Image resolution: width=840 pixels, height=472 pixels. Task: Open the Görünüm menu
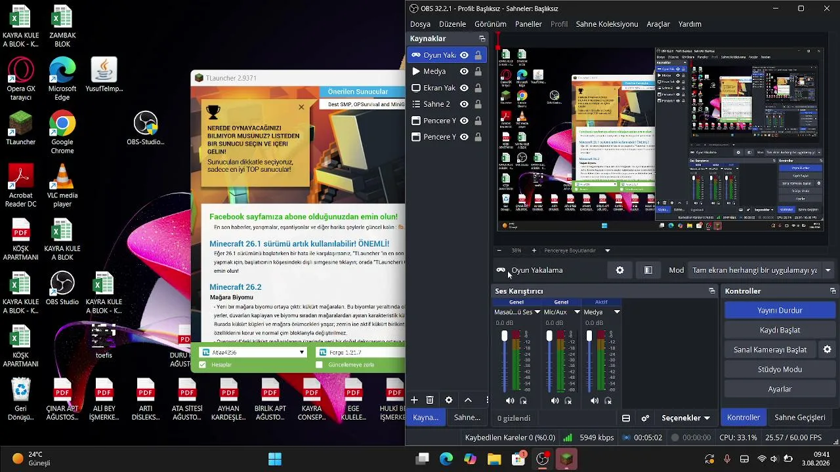click(x=490, y=24)
